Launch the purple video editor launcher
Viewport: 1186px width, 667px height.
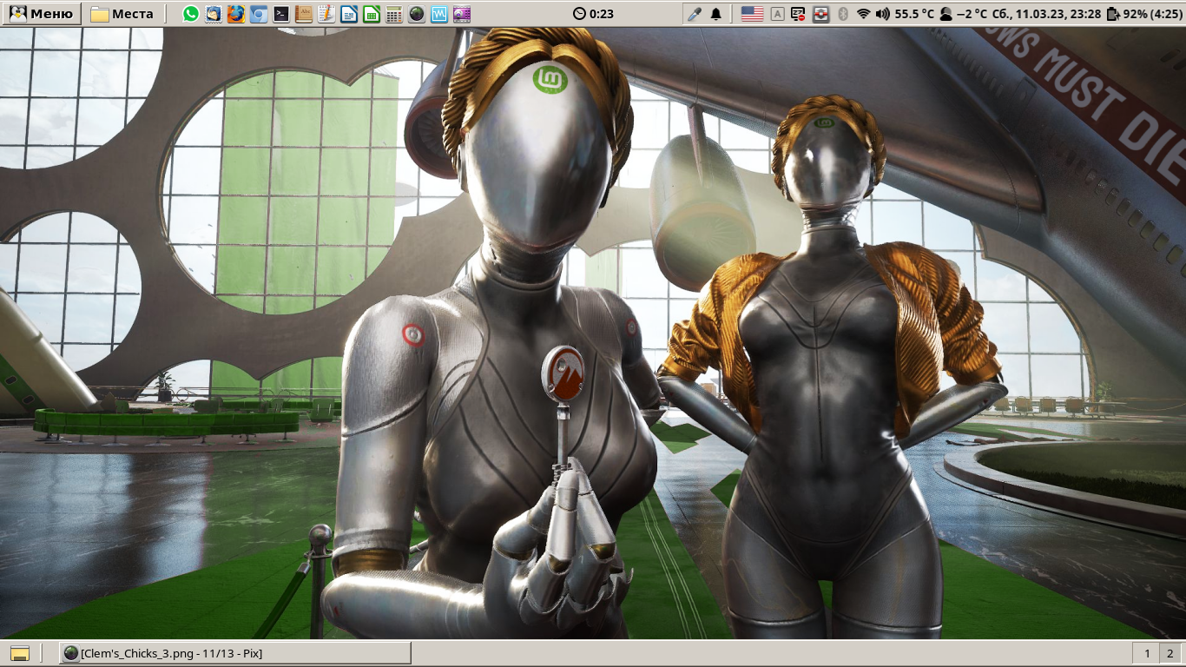(462, 14)
